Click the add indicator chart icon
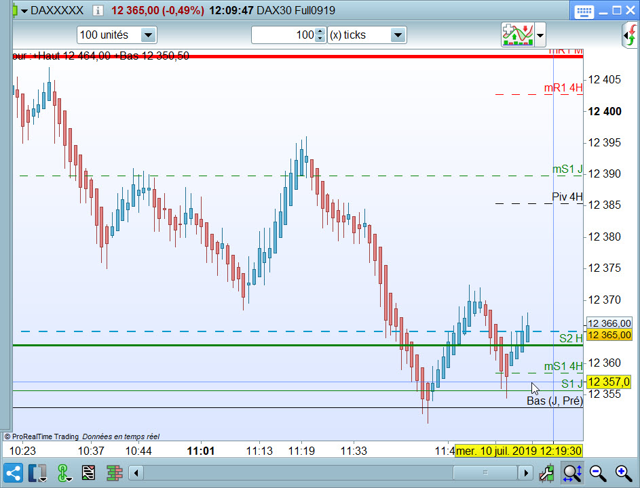Image resolution: width=640 pixels, height=488 pixels. tap(518, 35)
